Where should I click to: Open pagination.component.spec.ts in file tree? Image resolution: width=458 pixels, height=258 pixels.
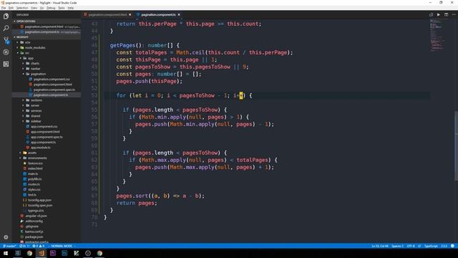coord(54,90)
